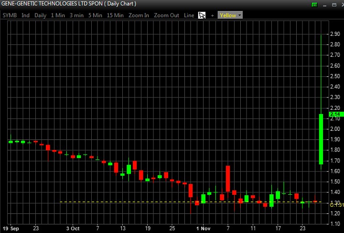Open the Ind indicators option

pyautogui.click(x=25, y=15)
